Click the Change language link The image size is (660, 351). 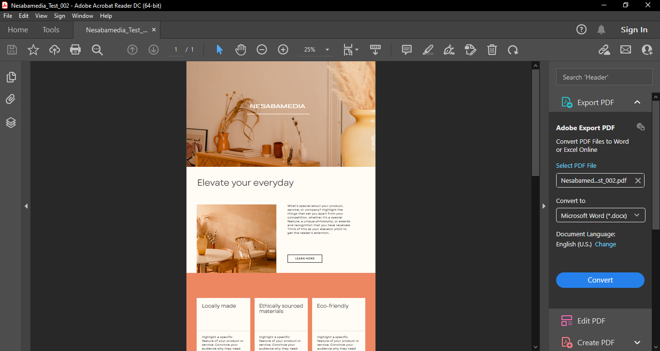click(x=605, y=244)
